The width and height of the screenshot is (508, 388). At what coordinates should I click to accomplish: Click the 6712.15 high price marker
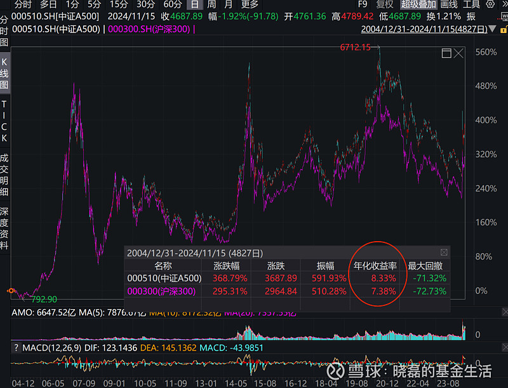[x=355, y=47]
